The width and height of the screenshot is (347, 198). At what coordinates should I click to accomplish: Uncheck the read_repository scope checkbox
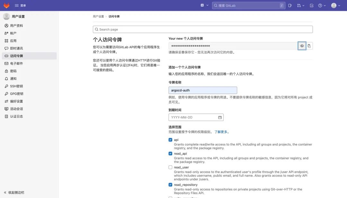[170, 185]
